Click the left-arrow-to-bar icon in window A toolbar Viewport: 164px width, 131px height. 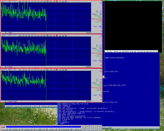tap(26, 1)
